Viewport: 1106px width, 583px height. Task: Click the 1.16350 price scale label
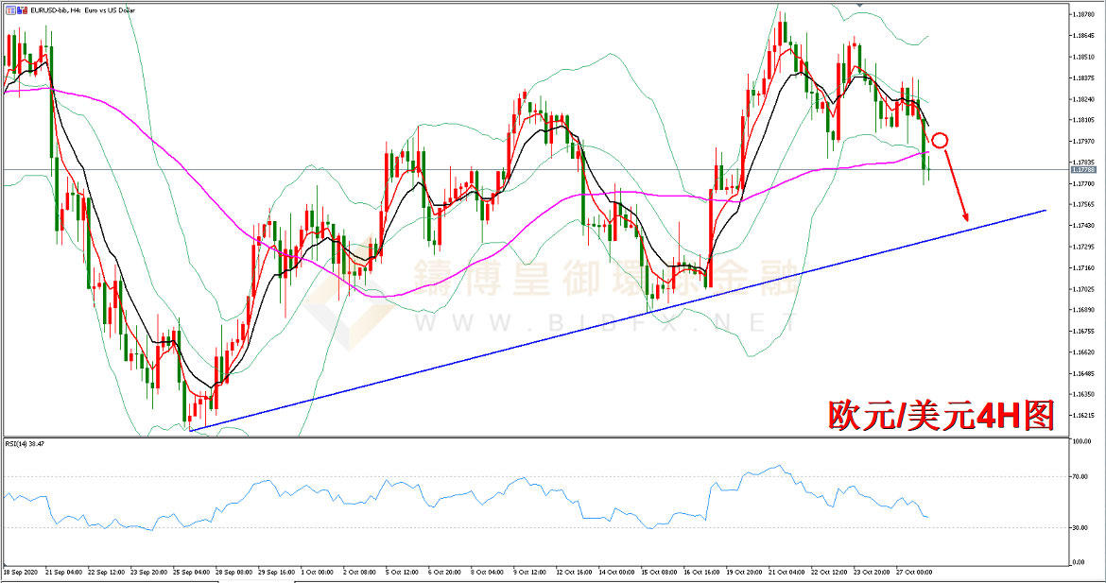[x=1083, y=394]
